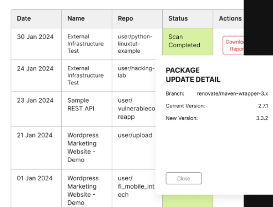Sort by the Date column header
The width and height of the screenshot is (273, 207).
click(24, 18)
